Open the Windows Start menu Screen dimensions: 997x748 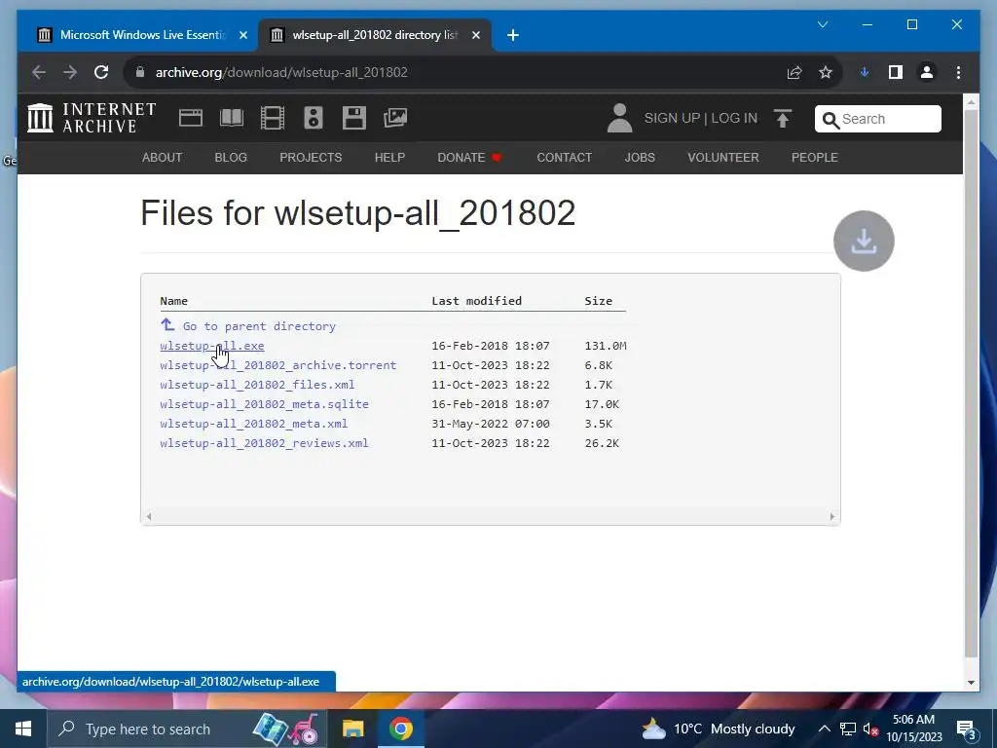[x=23, y=729]
